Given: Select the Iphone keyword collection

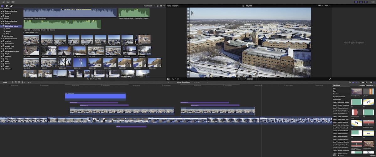Looking at the screenshot, I should [8, 31].
